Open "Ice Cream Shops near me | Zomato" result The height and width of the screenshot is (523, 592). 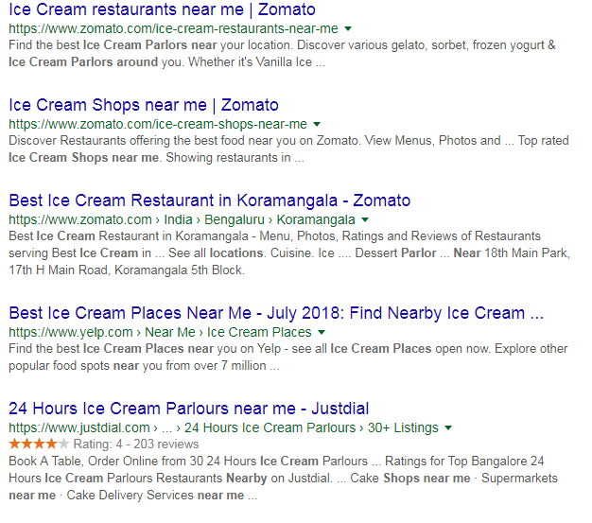click(144, 105)
